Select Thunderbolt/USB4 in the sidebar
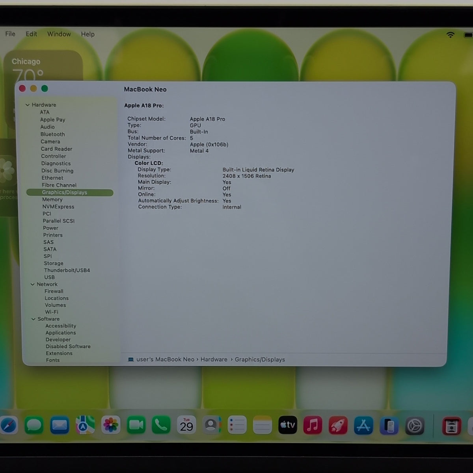Viewport: 473px width, 473px height. pos(67,270)
